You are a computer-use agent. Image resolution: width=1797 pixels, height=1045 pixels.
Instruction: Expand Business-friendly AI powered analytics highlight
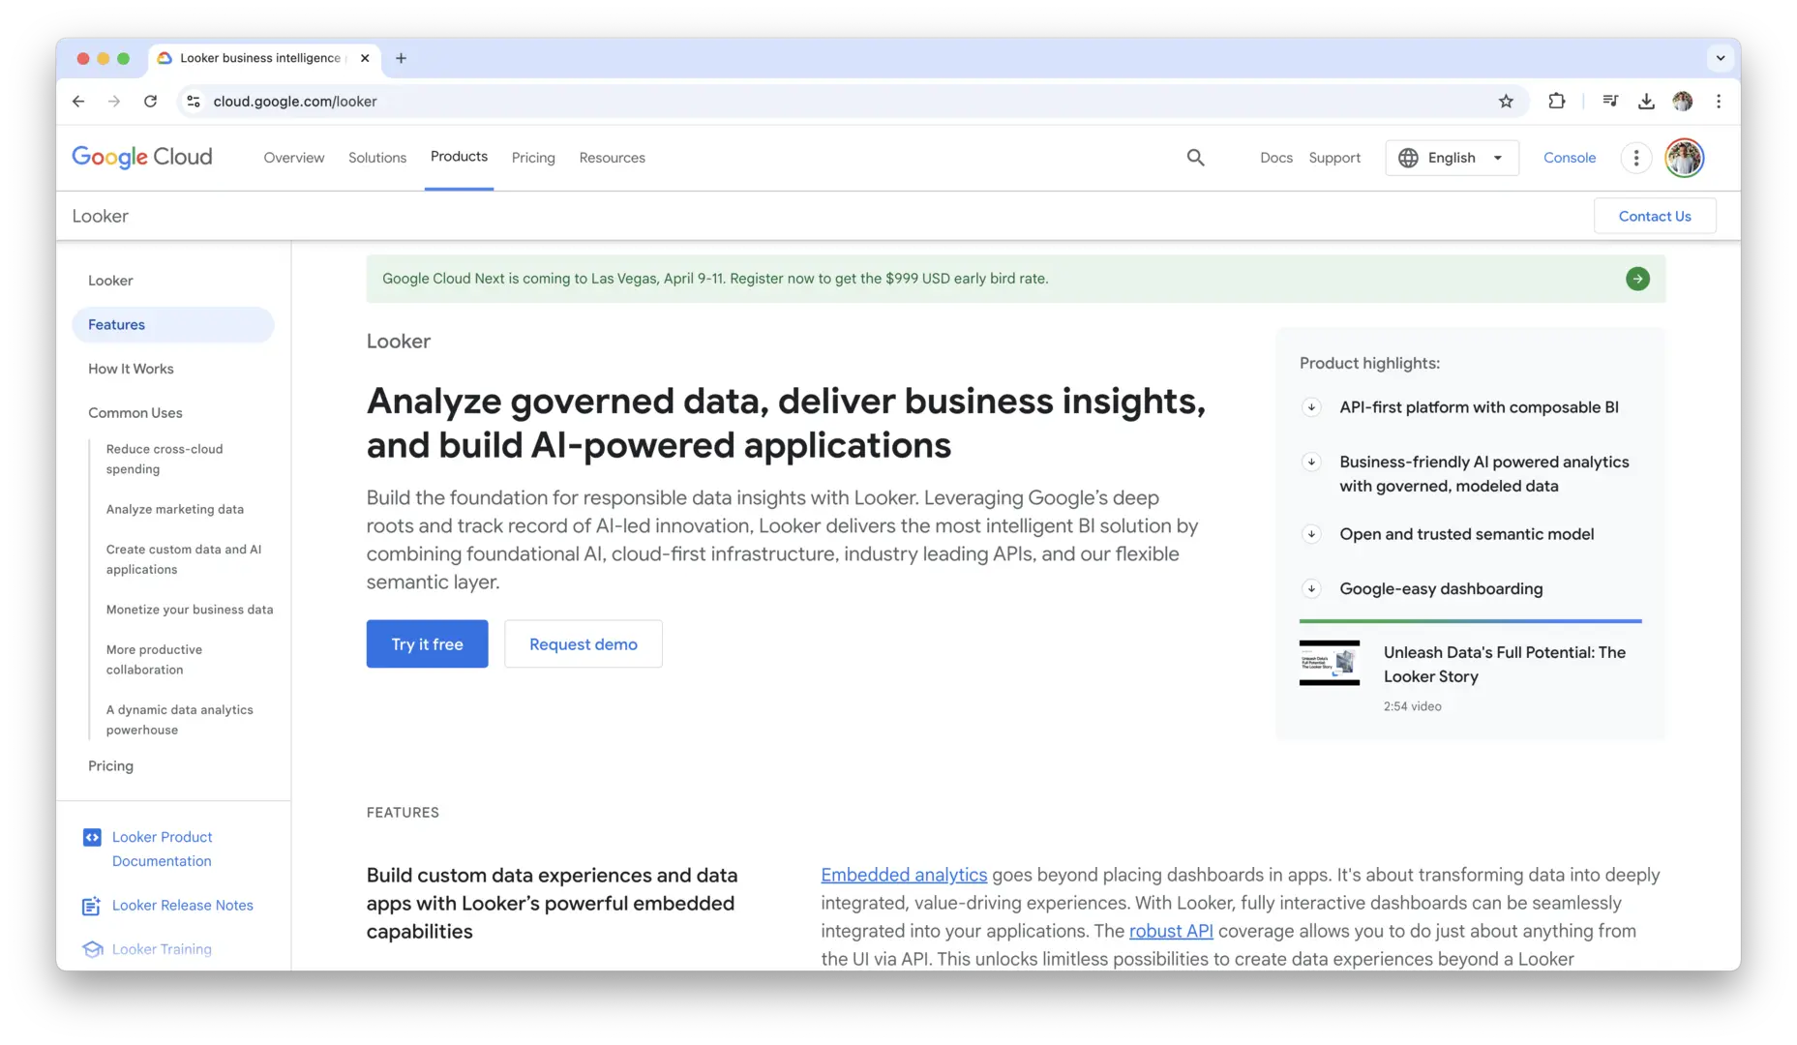point(1311,463)
